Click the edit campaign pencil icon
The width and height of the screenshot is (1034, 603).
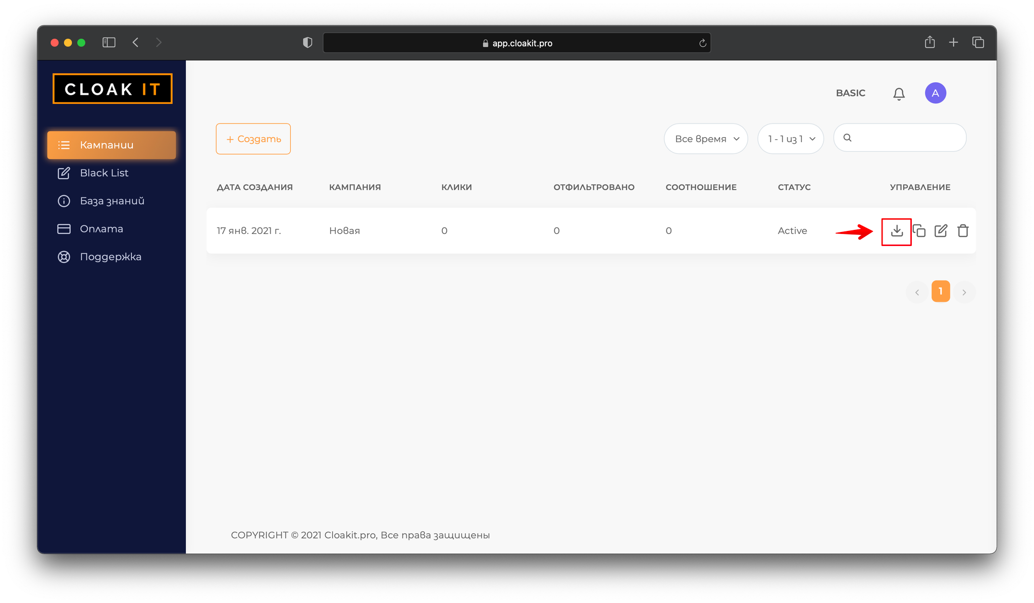[941, 231]
